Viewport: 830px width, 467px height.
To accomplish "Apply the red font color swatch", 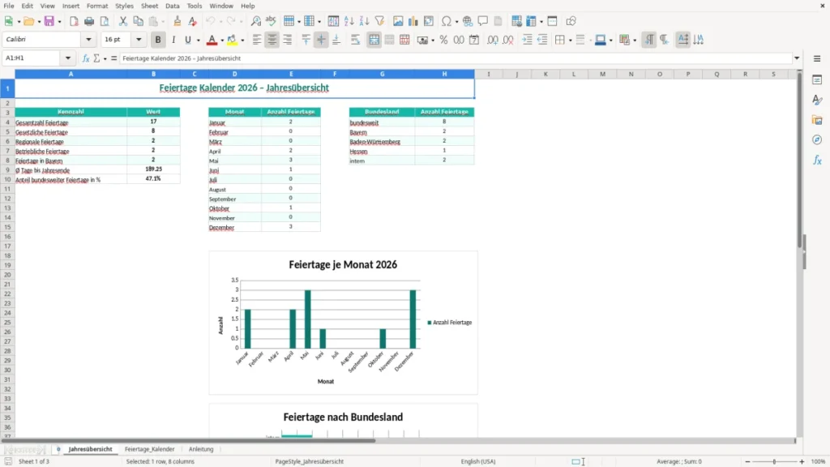I will coord(212,40).
